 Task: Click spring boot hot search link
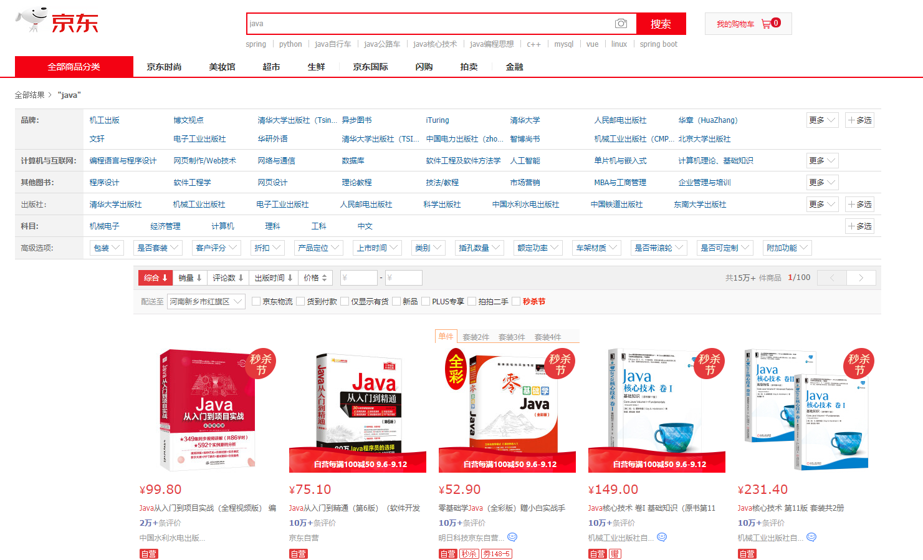click(x=658, y=44)
